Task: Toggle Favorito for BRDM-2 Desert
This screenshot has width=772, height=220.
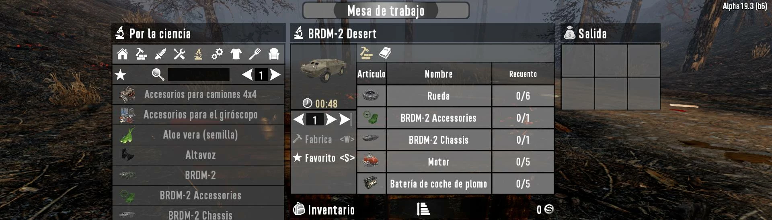Action: point(324,158)
